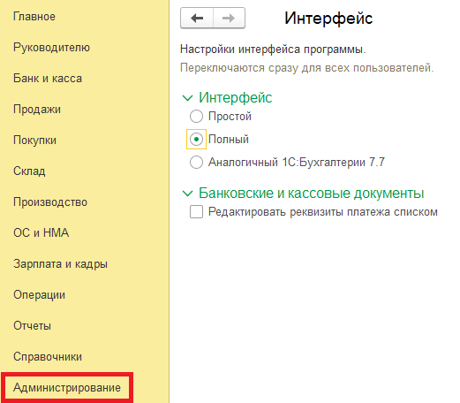Go to Зарплата и кадры section

click(x=60, y=264)
